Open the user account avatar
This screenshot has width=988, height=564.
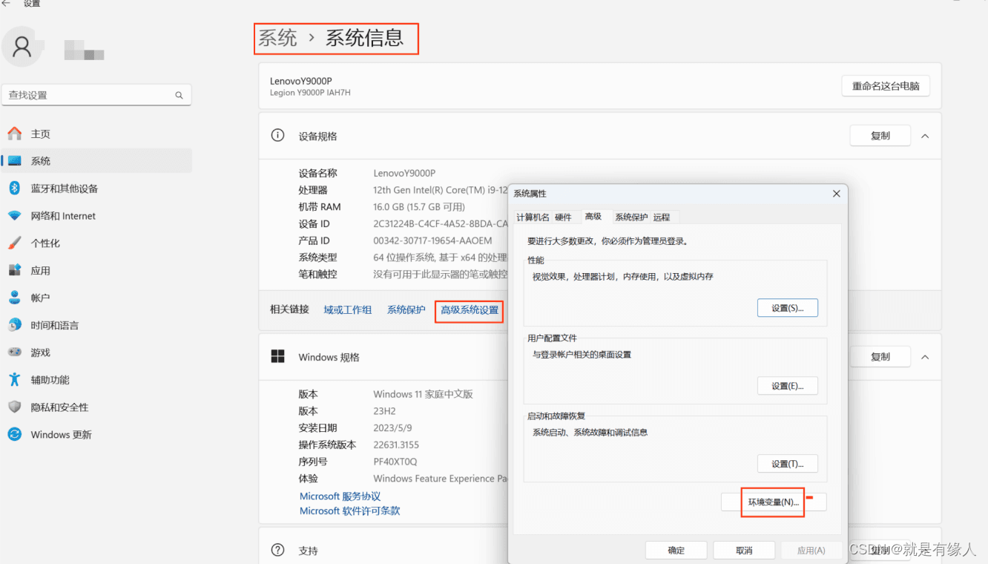click(23, 47)
